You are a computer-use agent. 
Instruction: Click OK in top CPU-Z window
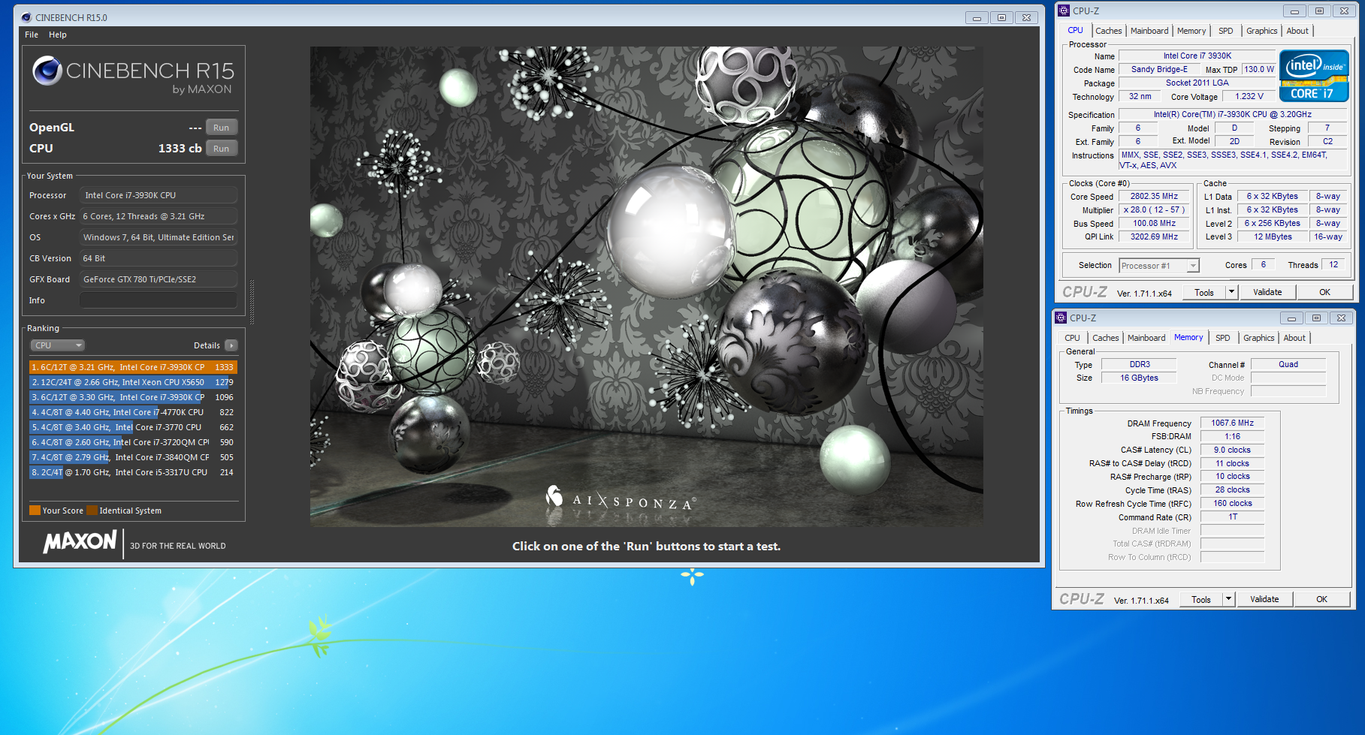point(1324,292)
